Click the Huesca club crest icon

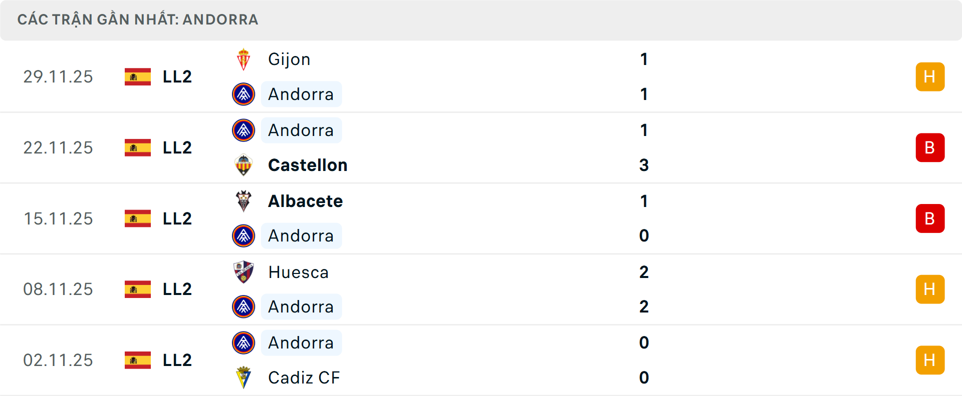(244, 272)
